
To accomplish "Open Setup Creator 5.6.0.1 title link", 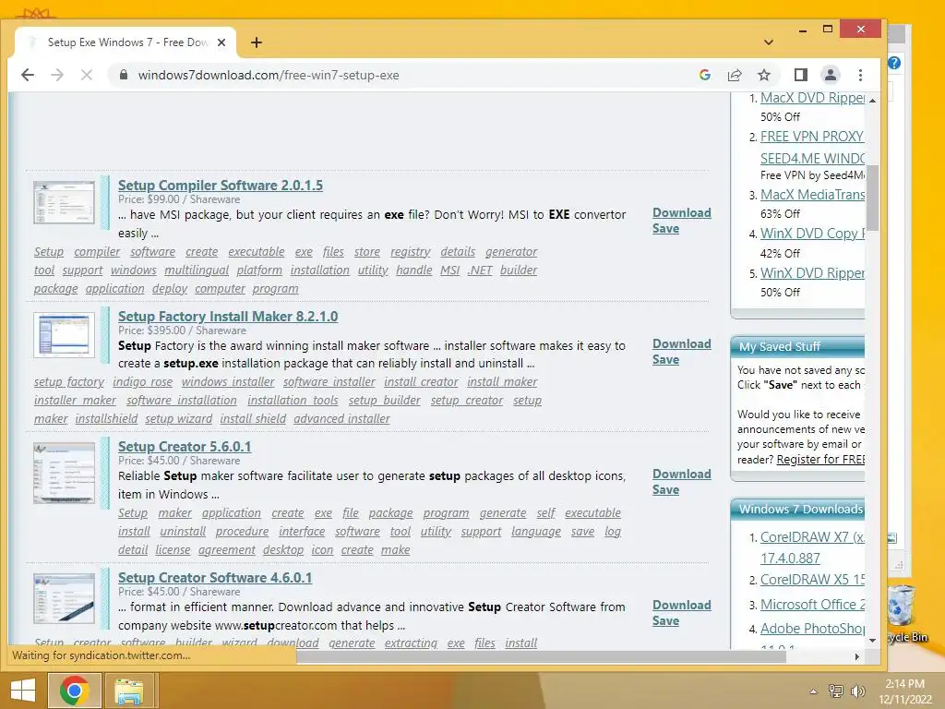I will coord(185,447).
